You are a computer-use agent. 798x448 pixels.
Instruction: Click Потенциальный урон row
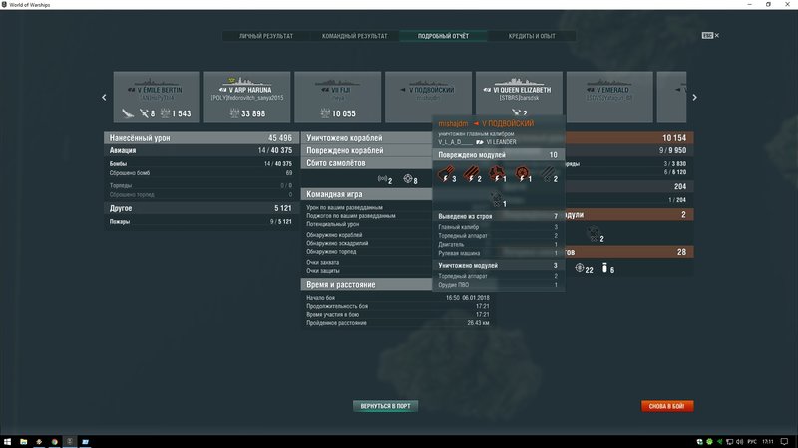pyautogui.click(x=367, y=224)
